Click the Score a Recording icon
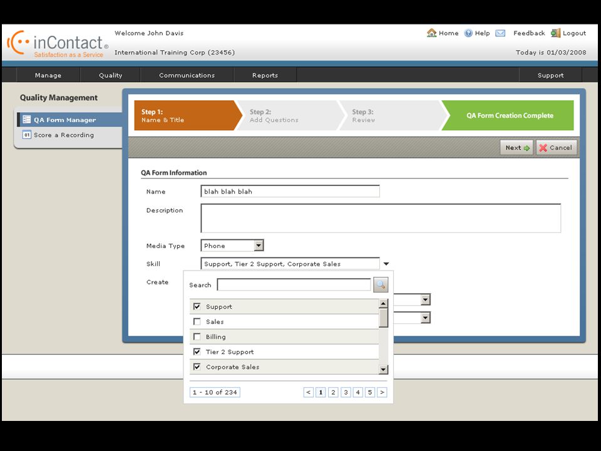601x451 pixels. 26,135
